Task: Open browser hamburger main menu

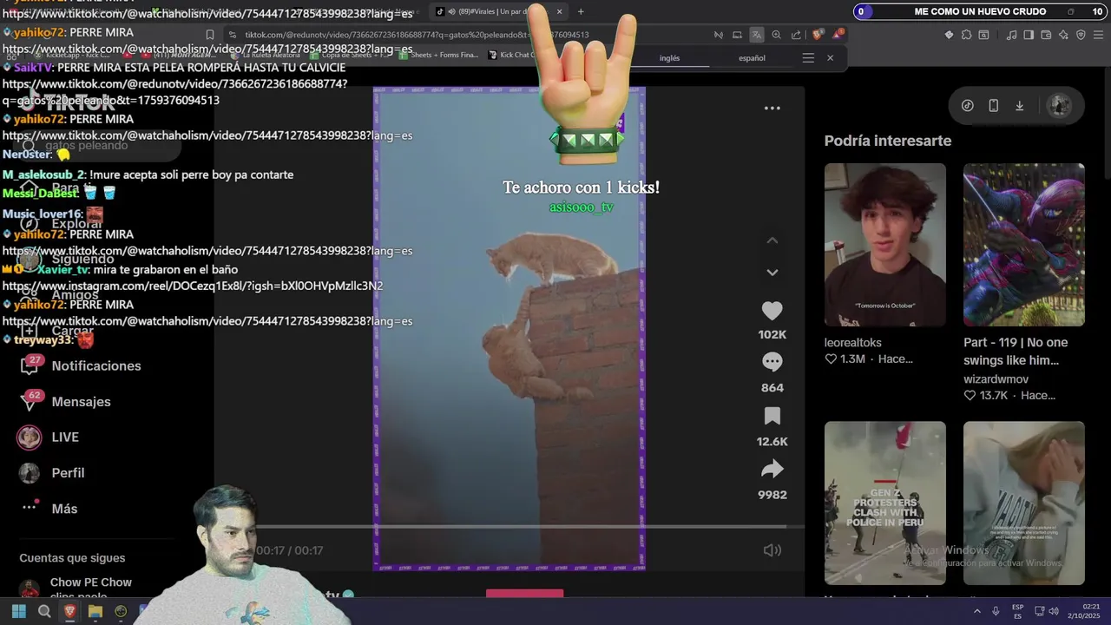Action: coord(1099,35)
